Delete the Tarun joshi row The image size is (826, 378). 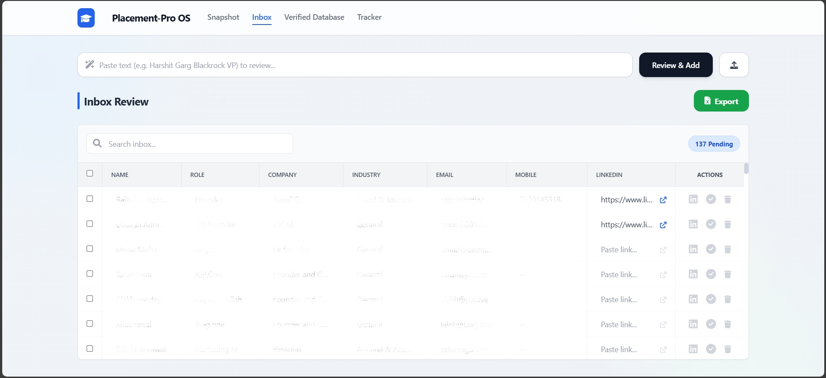pyautogui.click(x=728, y=274)
